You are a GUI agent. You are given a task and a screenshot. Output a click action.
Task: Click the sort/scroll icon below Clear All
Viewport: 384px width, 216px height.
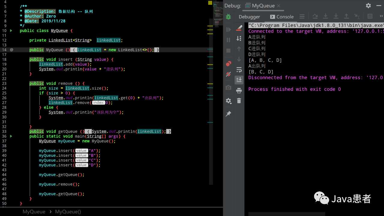coord(239,38)
